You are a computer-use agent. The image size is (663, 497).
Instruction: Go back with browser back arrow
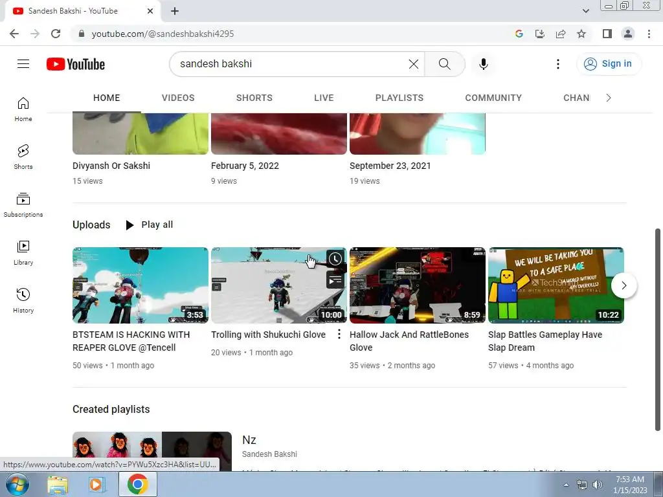[14, 34]
